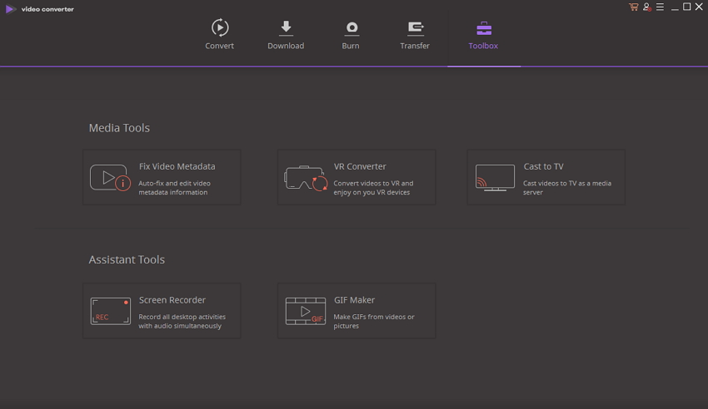708x409 pixels.
Task: Close the video converter window
Action: tap(699, 7)
